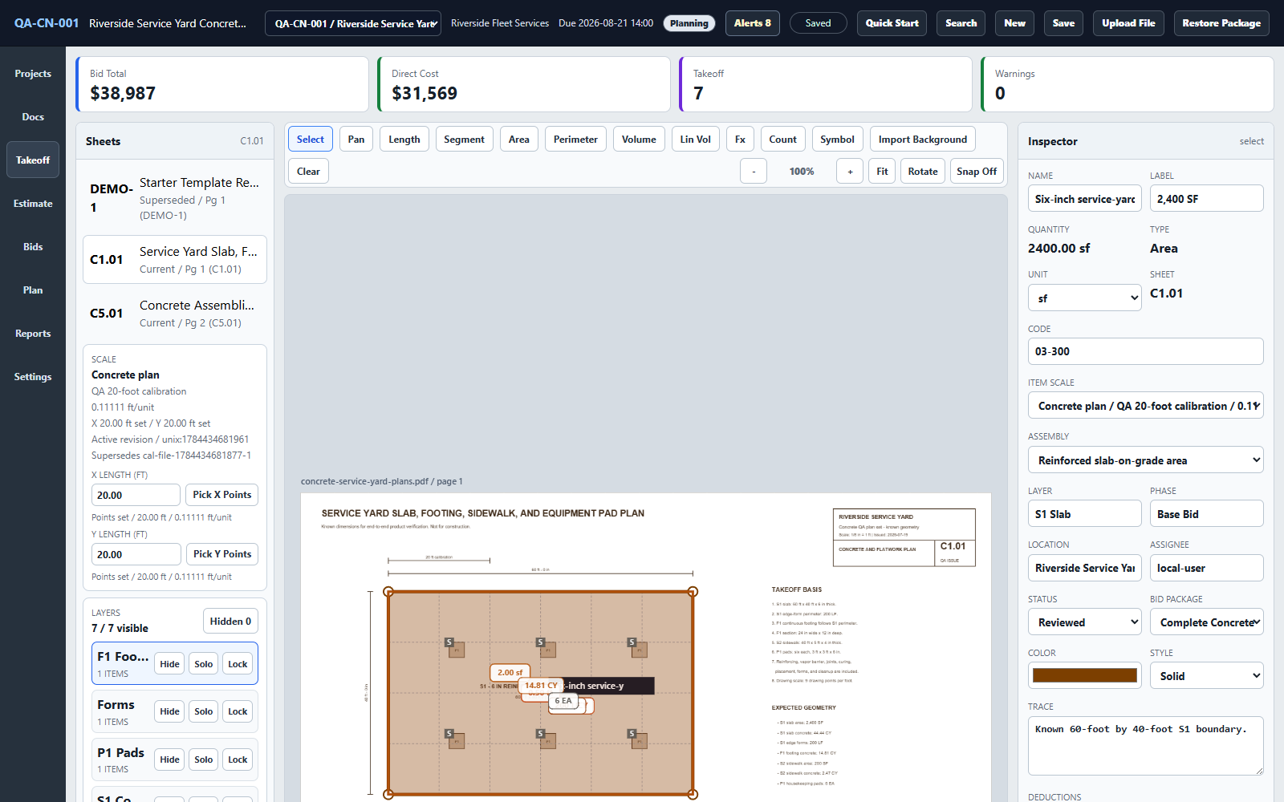Rotate the sheet

point(923,172)
